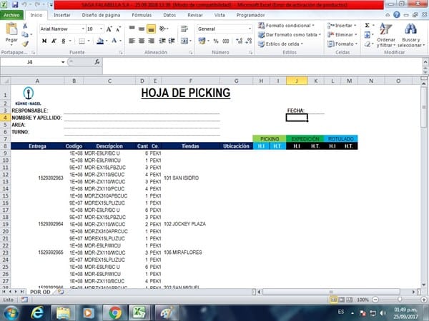The width and height of the screenshot is (429, 321).
Task: Switch to the Datos tab
Action: [x=169, y=15]
